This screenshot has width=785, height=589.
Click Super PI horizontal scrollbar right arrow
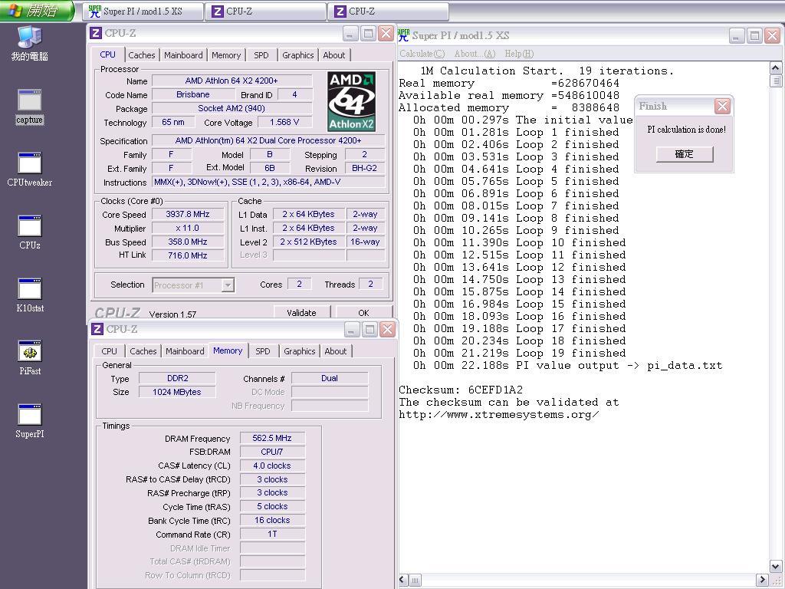pos(762,580)
